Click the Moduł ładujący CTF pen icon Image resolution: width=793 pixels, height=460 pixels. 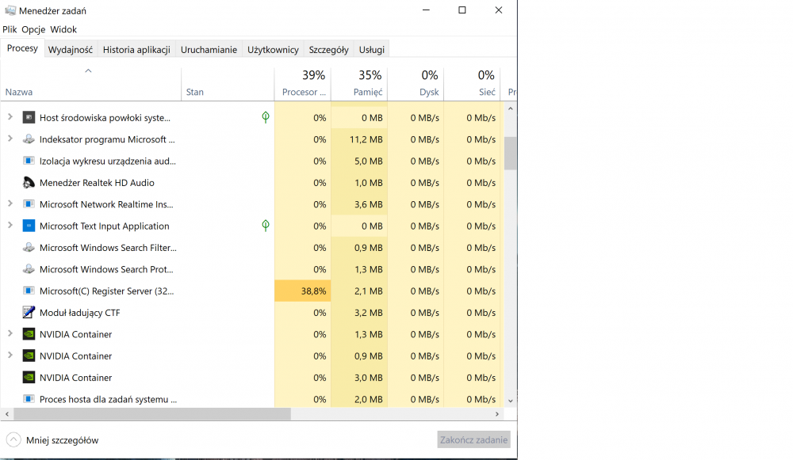pos(29,313)
